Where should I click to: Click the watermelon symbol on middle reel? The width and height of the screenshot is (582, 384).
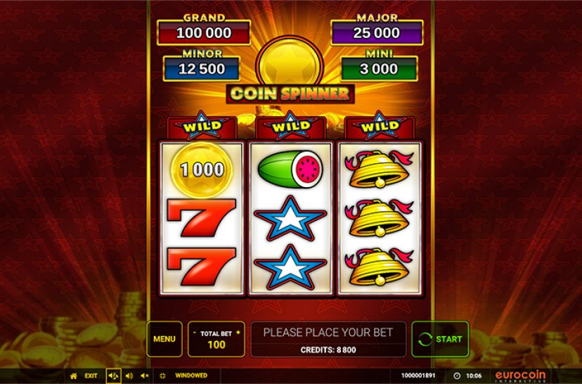tap(290, 169)
